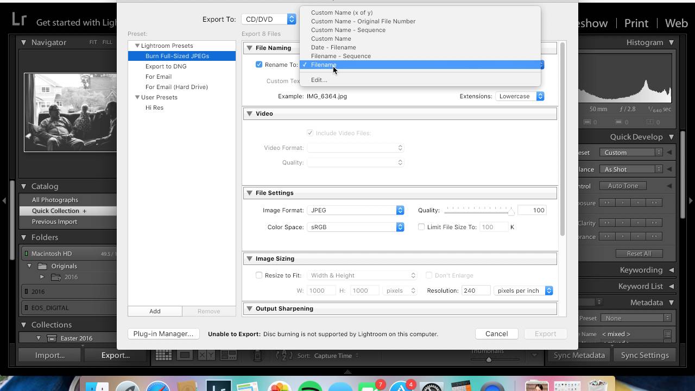Collapse the File Naming section
The image size is (695, 391).
click(x=250, y=48)
